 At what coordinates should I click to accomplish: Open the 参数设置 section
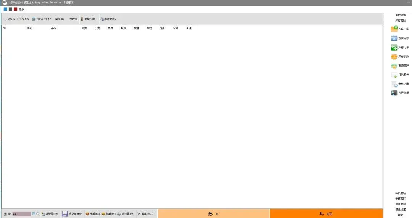click(401, 210)
